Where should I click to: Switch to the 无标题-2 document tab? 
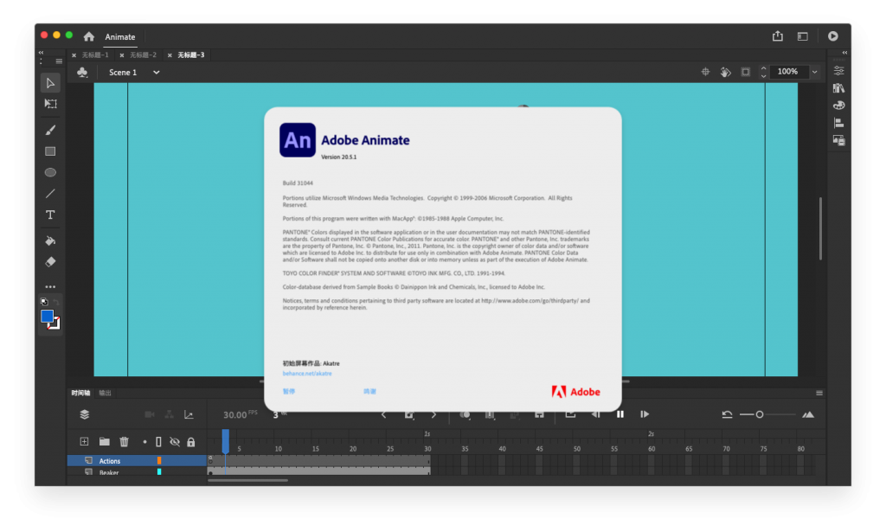point(143,54)
